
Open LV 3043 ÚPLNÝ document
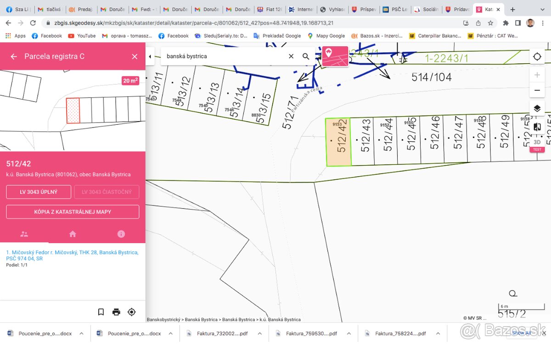point(39,192)
